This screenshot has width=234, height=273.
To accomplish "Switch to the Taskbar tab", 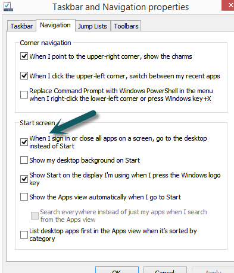I will click(21, 26).
